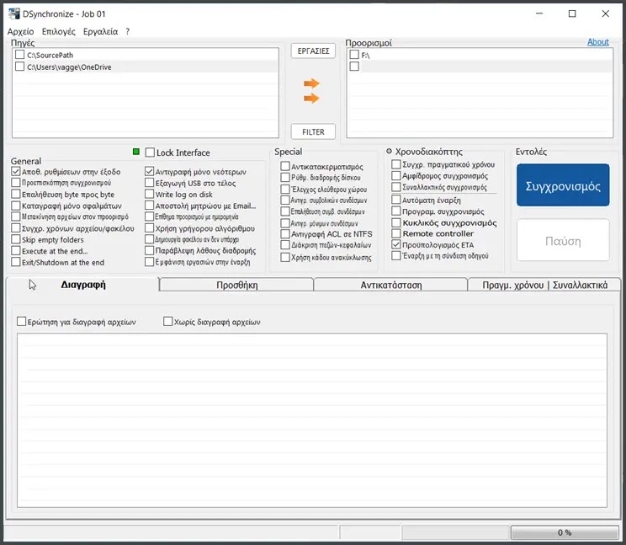The image size is (626, 545).
Task: Switch to the Αντικατάσταση tab
Action: point(391,285)
